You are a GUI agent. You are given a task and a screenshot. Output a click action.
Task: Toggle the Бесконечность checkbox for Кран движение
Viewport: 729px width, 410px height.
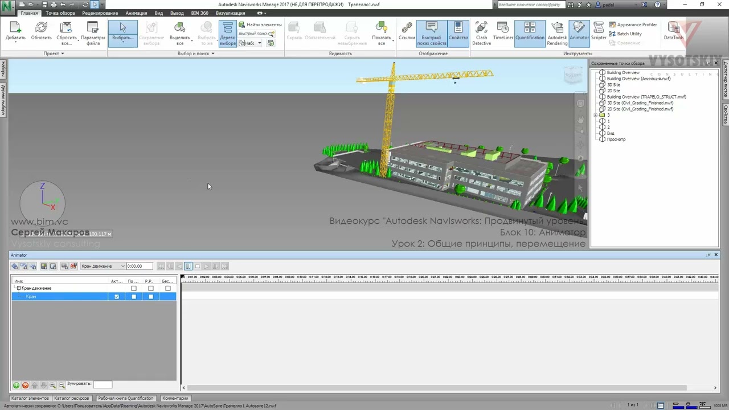coord(168,288)
